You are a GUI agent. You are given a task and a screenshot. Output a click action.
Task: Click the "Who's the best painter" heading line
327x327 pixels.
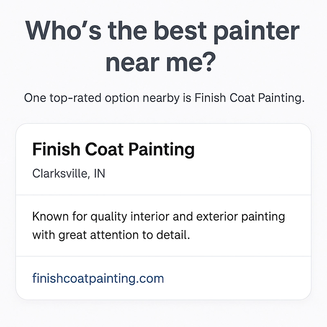click(x=163, y=31)
